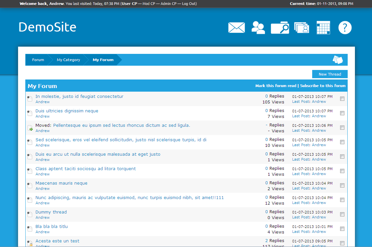
Task: Open Admin CP from top bar
Action: point(168,4)
